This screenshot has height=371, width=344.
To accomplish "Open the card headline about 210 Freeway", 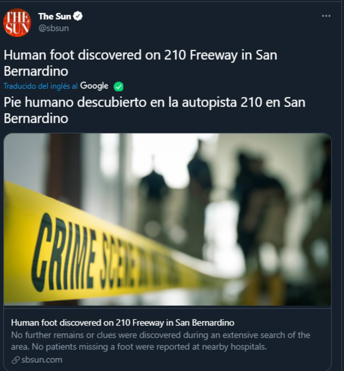I will point(123,323).
